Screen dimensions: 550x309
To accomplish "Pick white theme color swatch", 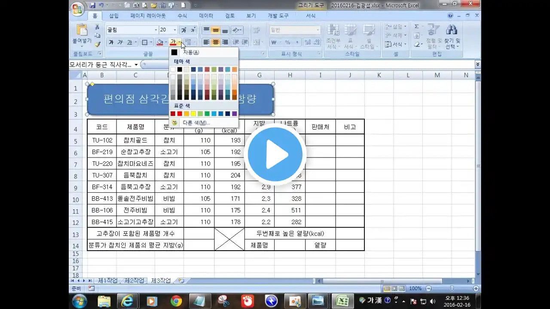I will pos(173,70).
